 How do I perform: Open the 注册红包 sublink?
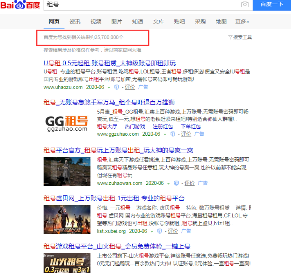tap(163, 126)
